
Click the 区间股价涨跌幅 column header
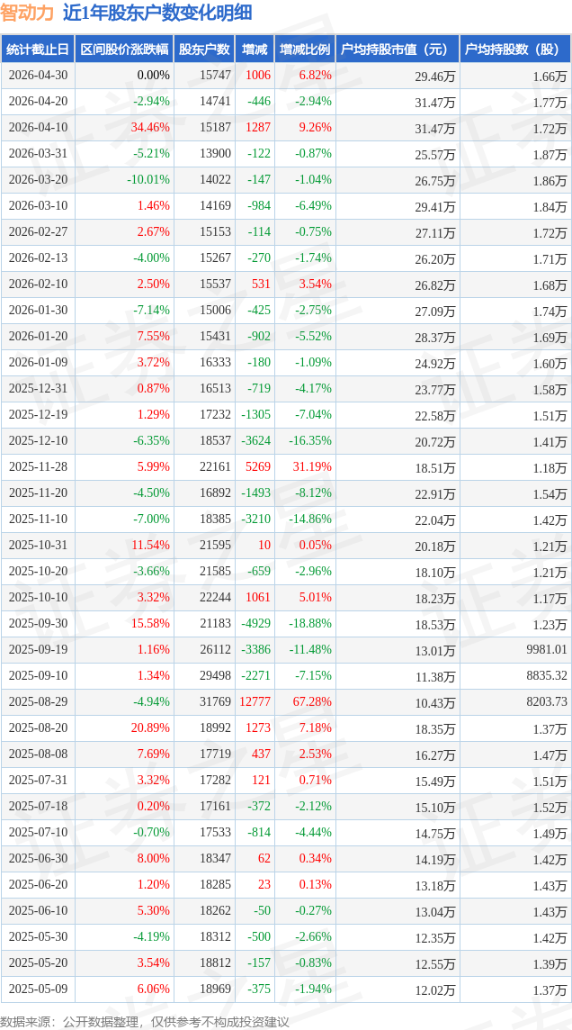coord(125,50)
